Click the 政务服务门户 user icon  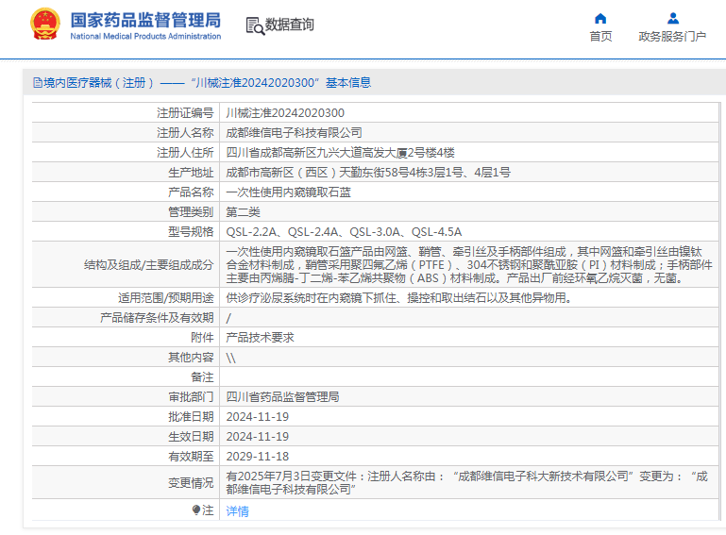click(x=673, y=19)
